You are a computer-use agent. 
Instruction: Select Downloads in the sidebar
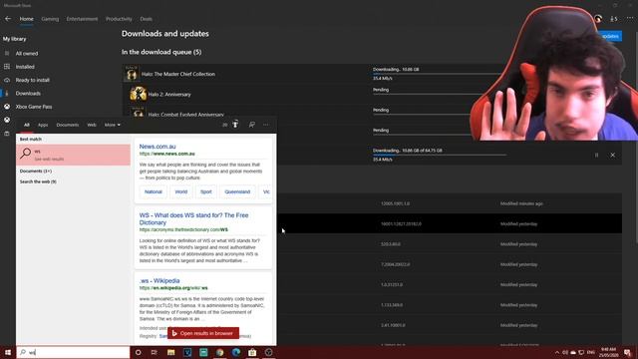pyautogui.click(x=28, y=93)
